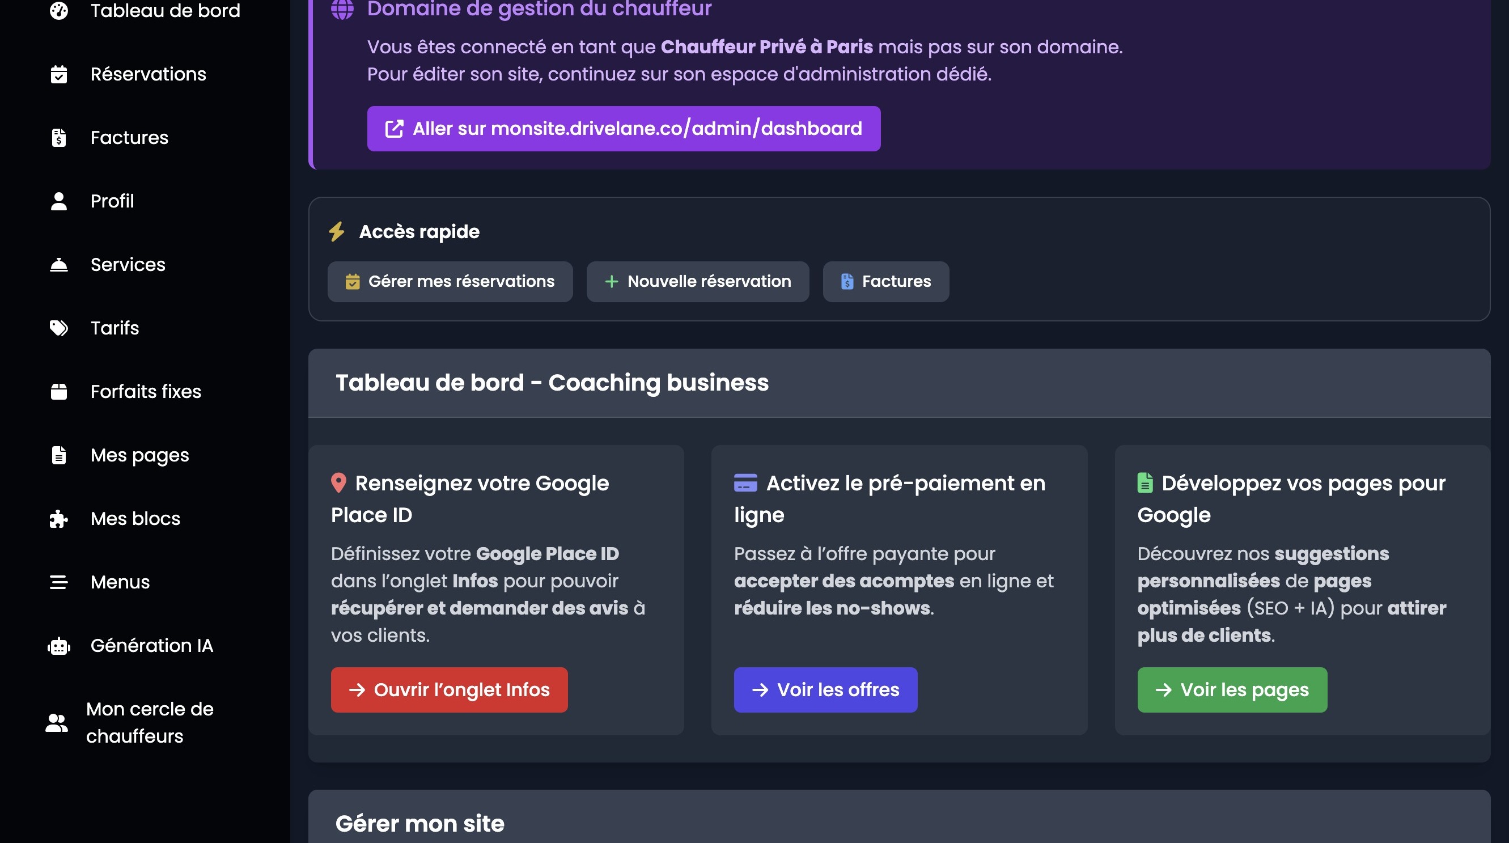This screenshot has width=1509, height=843.
Task: Click the Factures invoice icon in sidebar
Action: coord(58,138)
